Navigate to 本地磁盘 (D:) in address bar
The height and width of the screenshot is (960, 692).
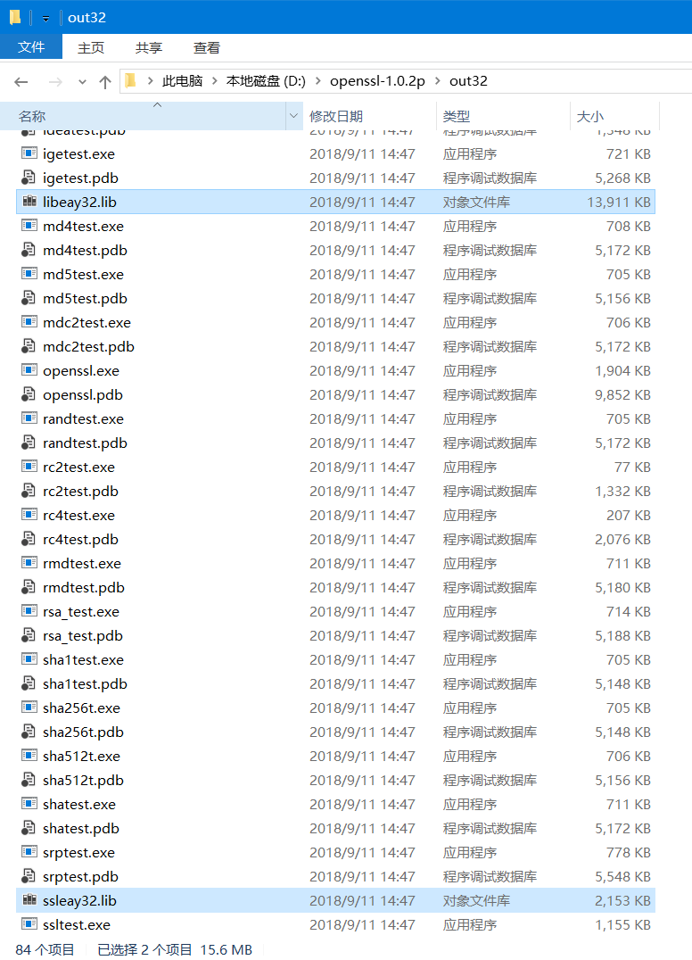pyautogui.click(x=266, y=81)
